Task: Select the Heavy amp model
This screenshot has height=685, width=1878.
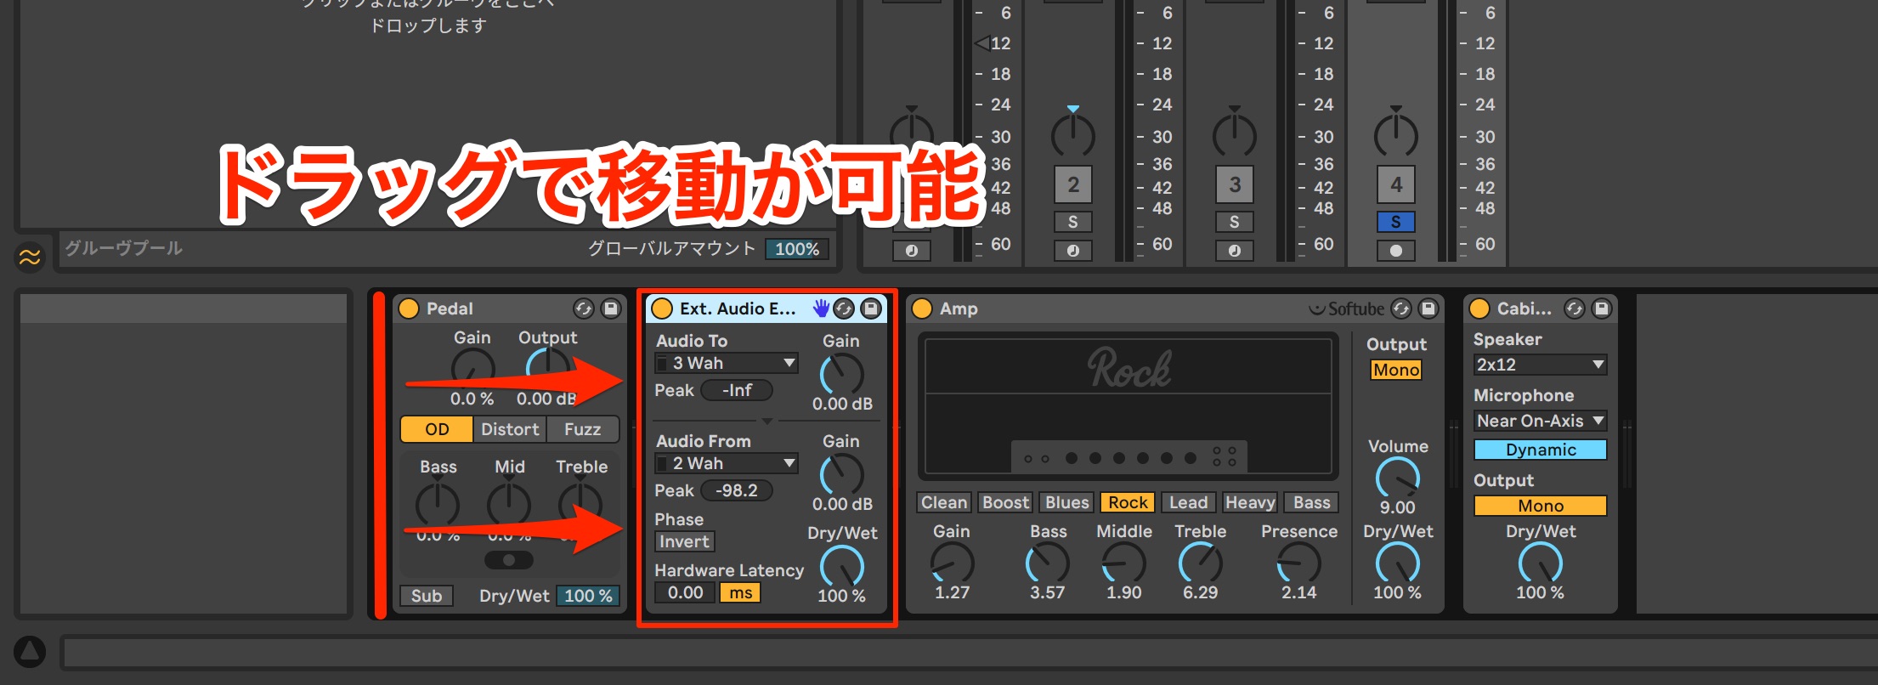Action: 1249,502
